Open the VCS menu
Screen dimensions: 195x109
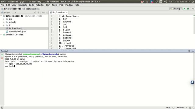point(61,5)
